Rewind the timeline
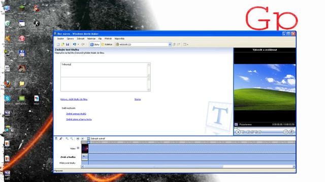This screenshot has width=325, height=182. [78, 139]
